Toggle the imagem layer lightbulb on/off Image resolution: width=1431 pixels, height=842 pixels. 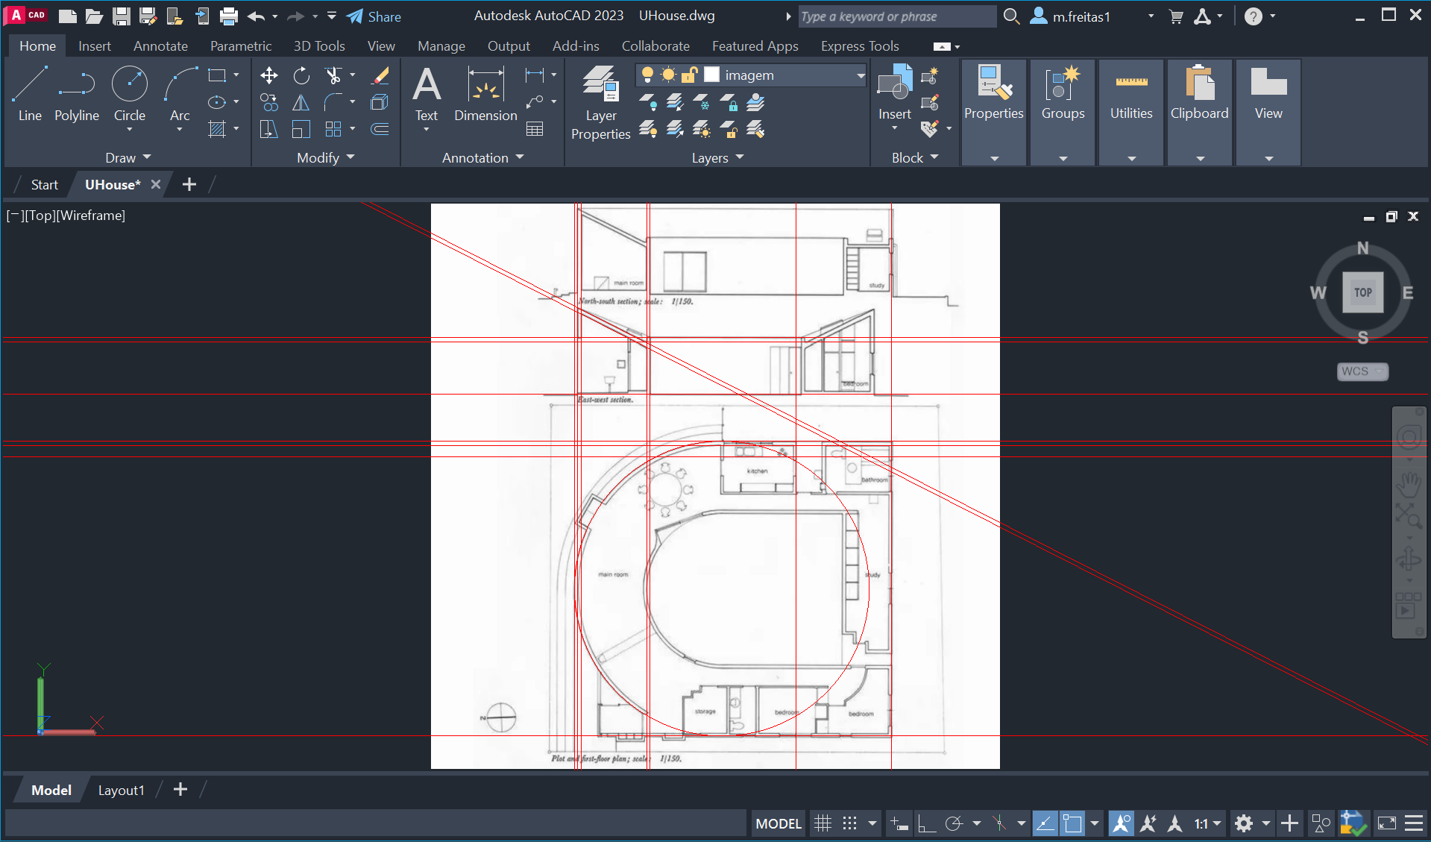[647, 75]
